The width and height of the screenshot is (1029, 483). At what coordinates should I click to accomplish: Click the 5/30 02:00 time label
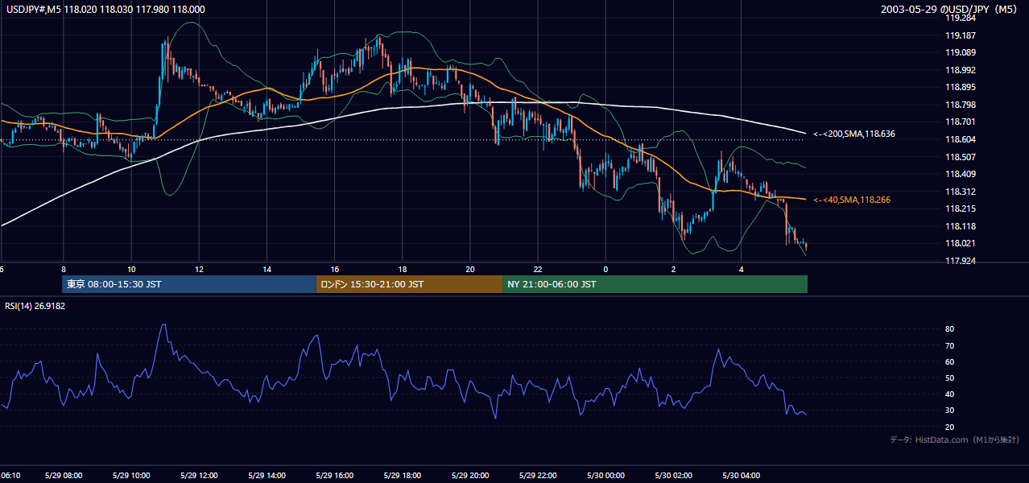674,476
